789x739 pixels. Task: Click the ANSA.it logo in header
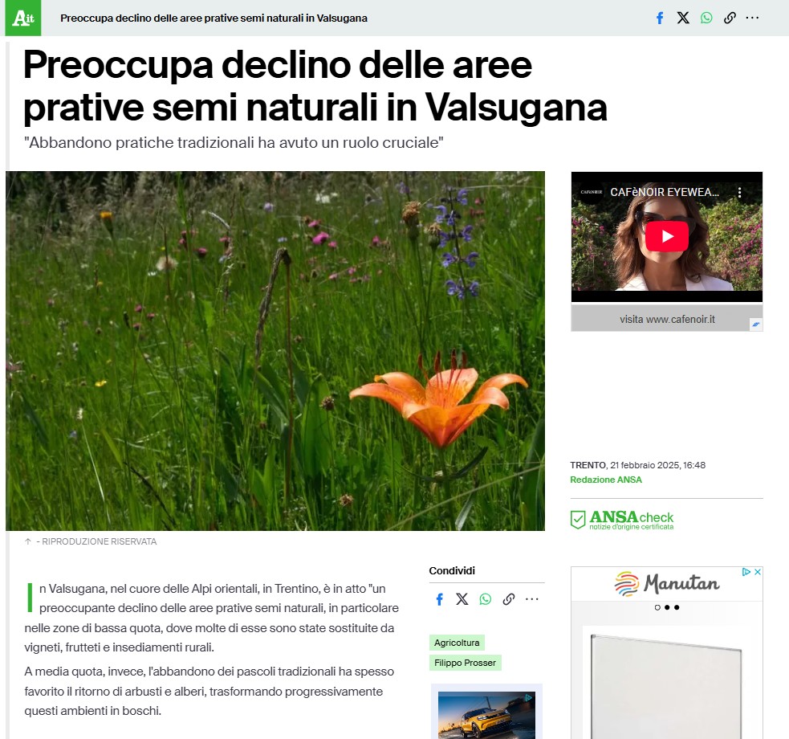tap(23, 18)
